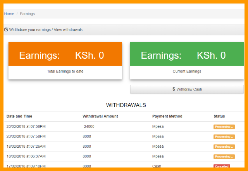Go to Home via the breadcrumb link

(9, 14)
